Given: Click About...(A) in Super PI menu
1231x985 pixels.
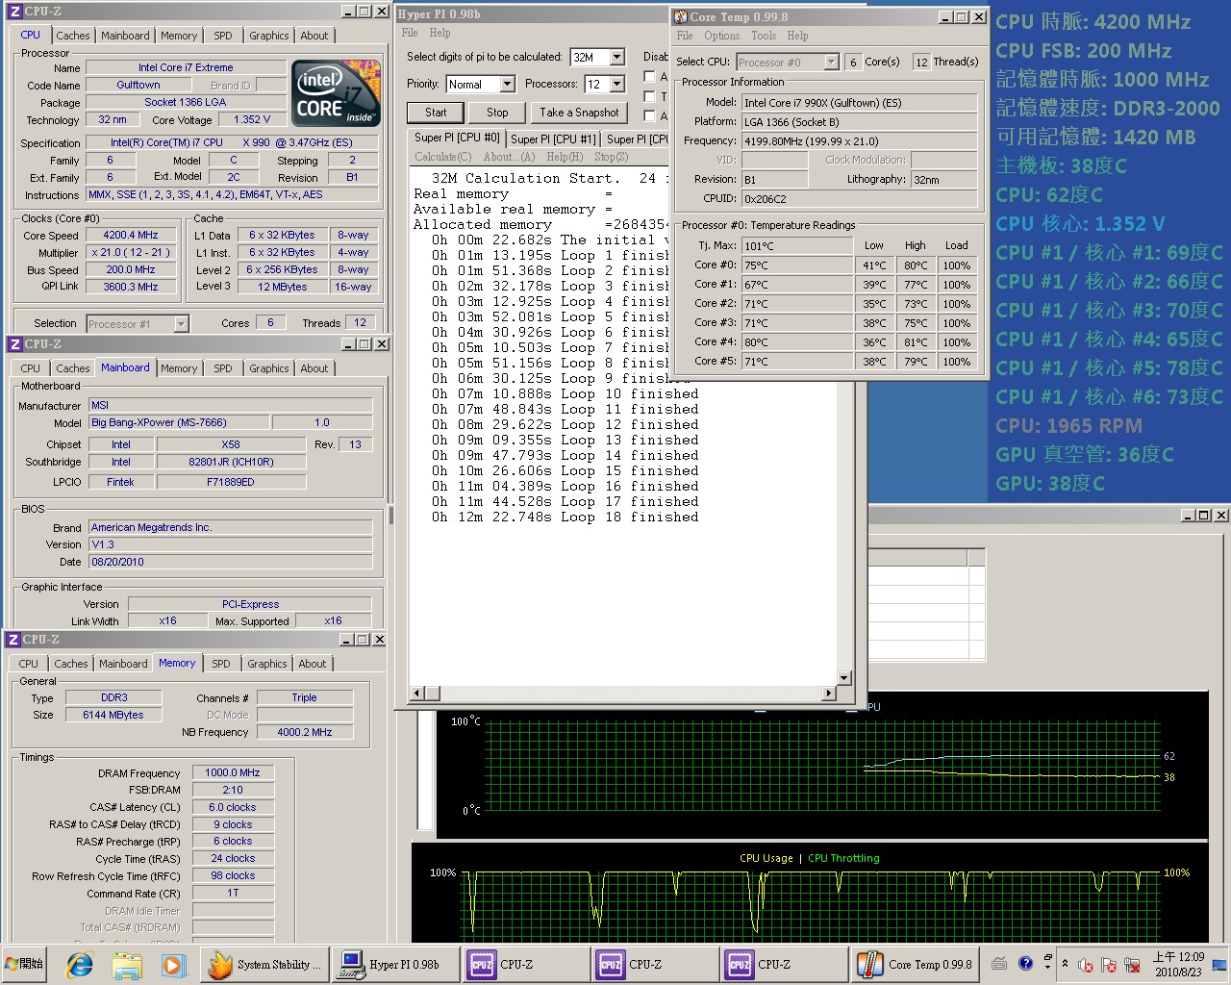Looking at the screenshot, I should coord(509,157).
